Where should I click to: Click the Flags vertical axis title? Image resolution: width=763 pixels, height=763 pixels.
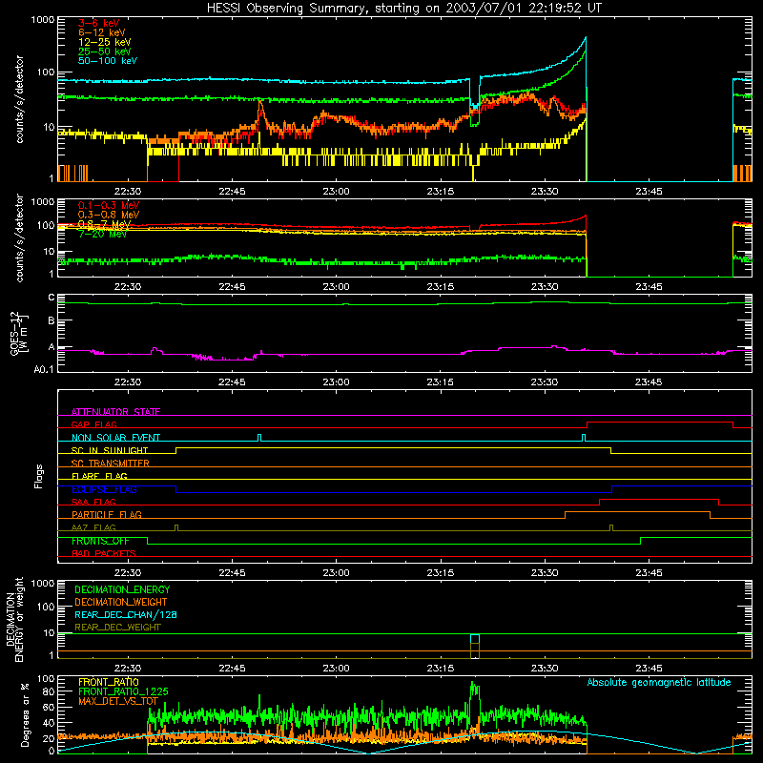click(39, 476)
